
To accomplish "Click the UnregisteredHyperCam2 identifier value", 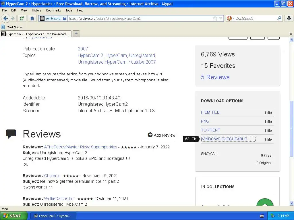I will (x=102, y=104).
